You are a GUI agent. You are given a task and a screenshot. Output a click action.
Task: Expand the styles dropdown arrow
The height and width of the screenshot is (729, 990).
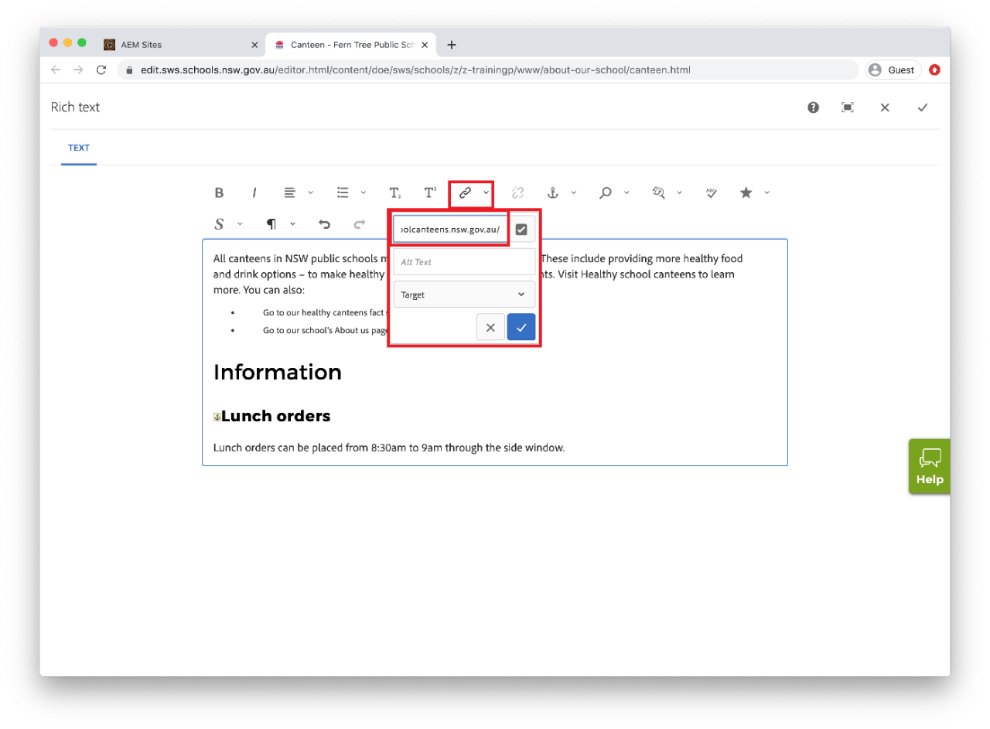[x=240, y=224]
